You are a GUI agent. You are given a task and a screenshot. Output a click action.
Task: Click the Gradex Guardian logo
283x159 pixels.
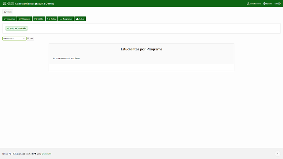coord(8,4)
